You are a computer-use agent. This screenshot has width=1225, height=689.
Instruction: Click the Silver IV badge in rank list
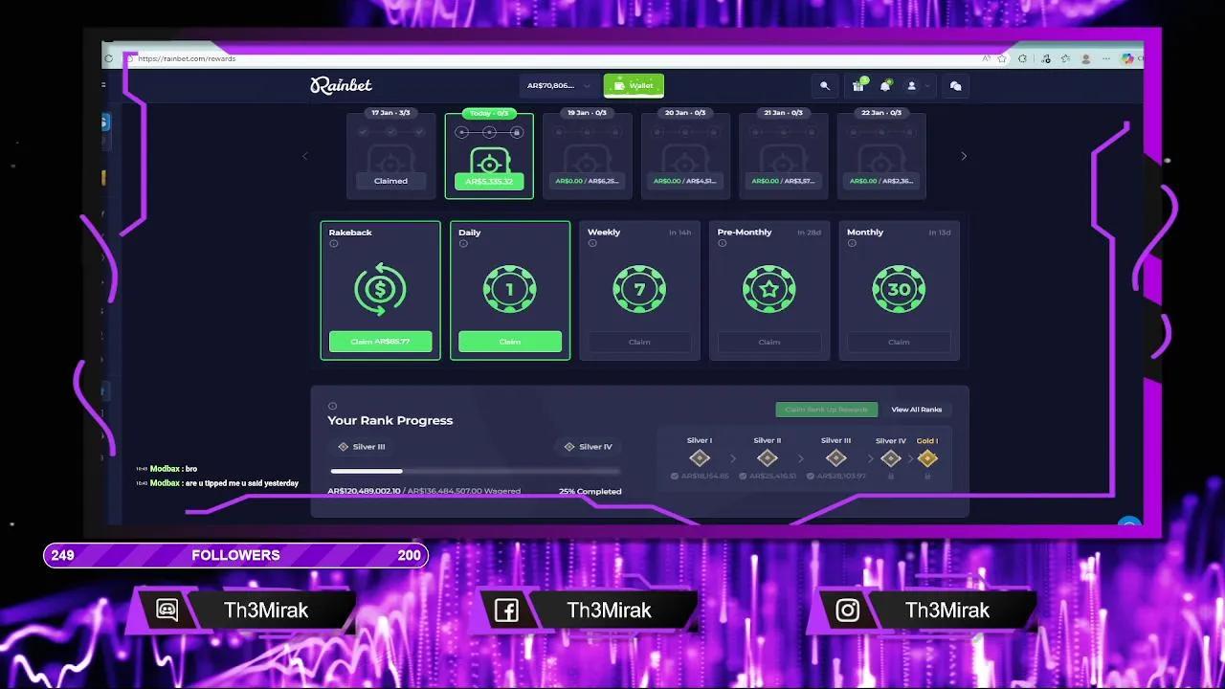[891, 458]
